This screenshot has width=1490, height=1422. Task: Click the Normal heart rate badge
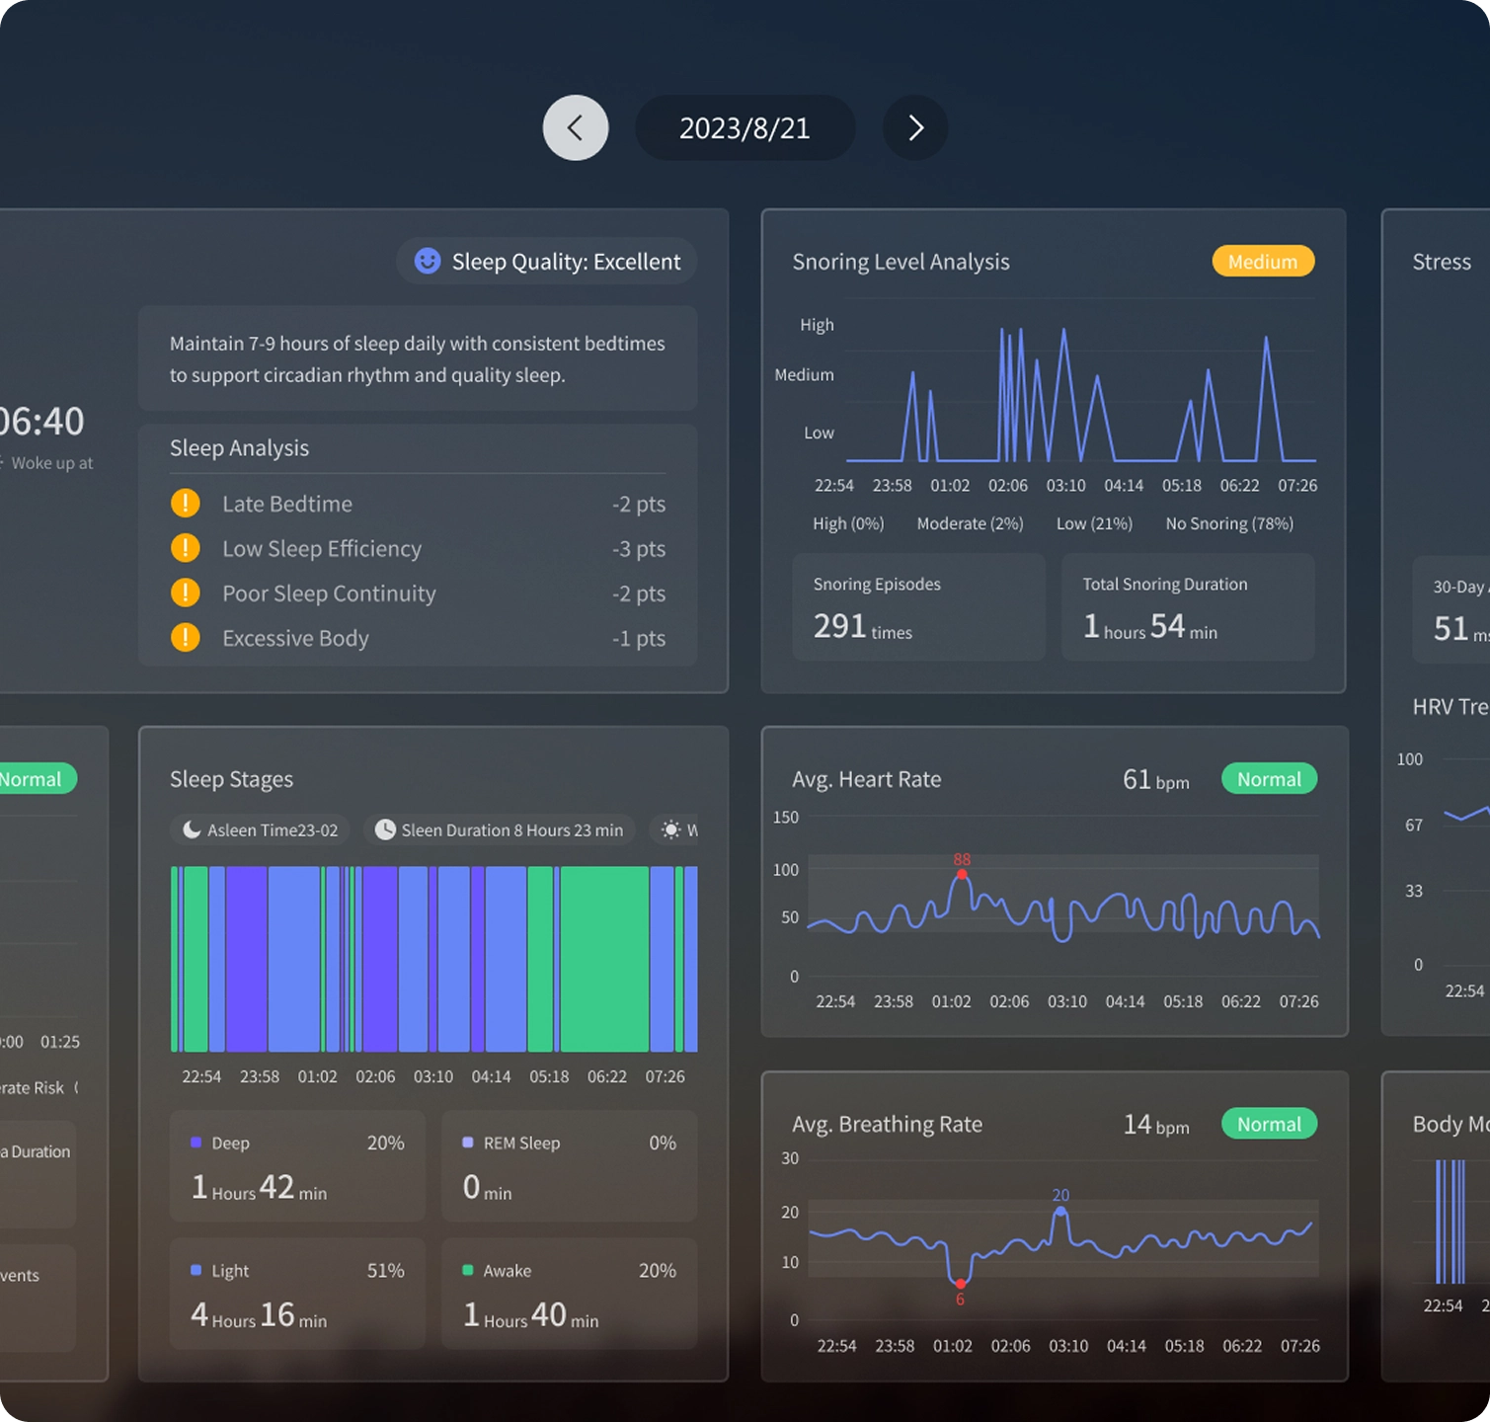(1269, 779)
